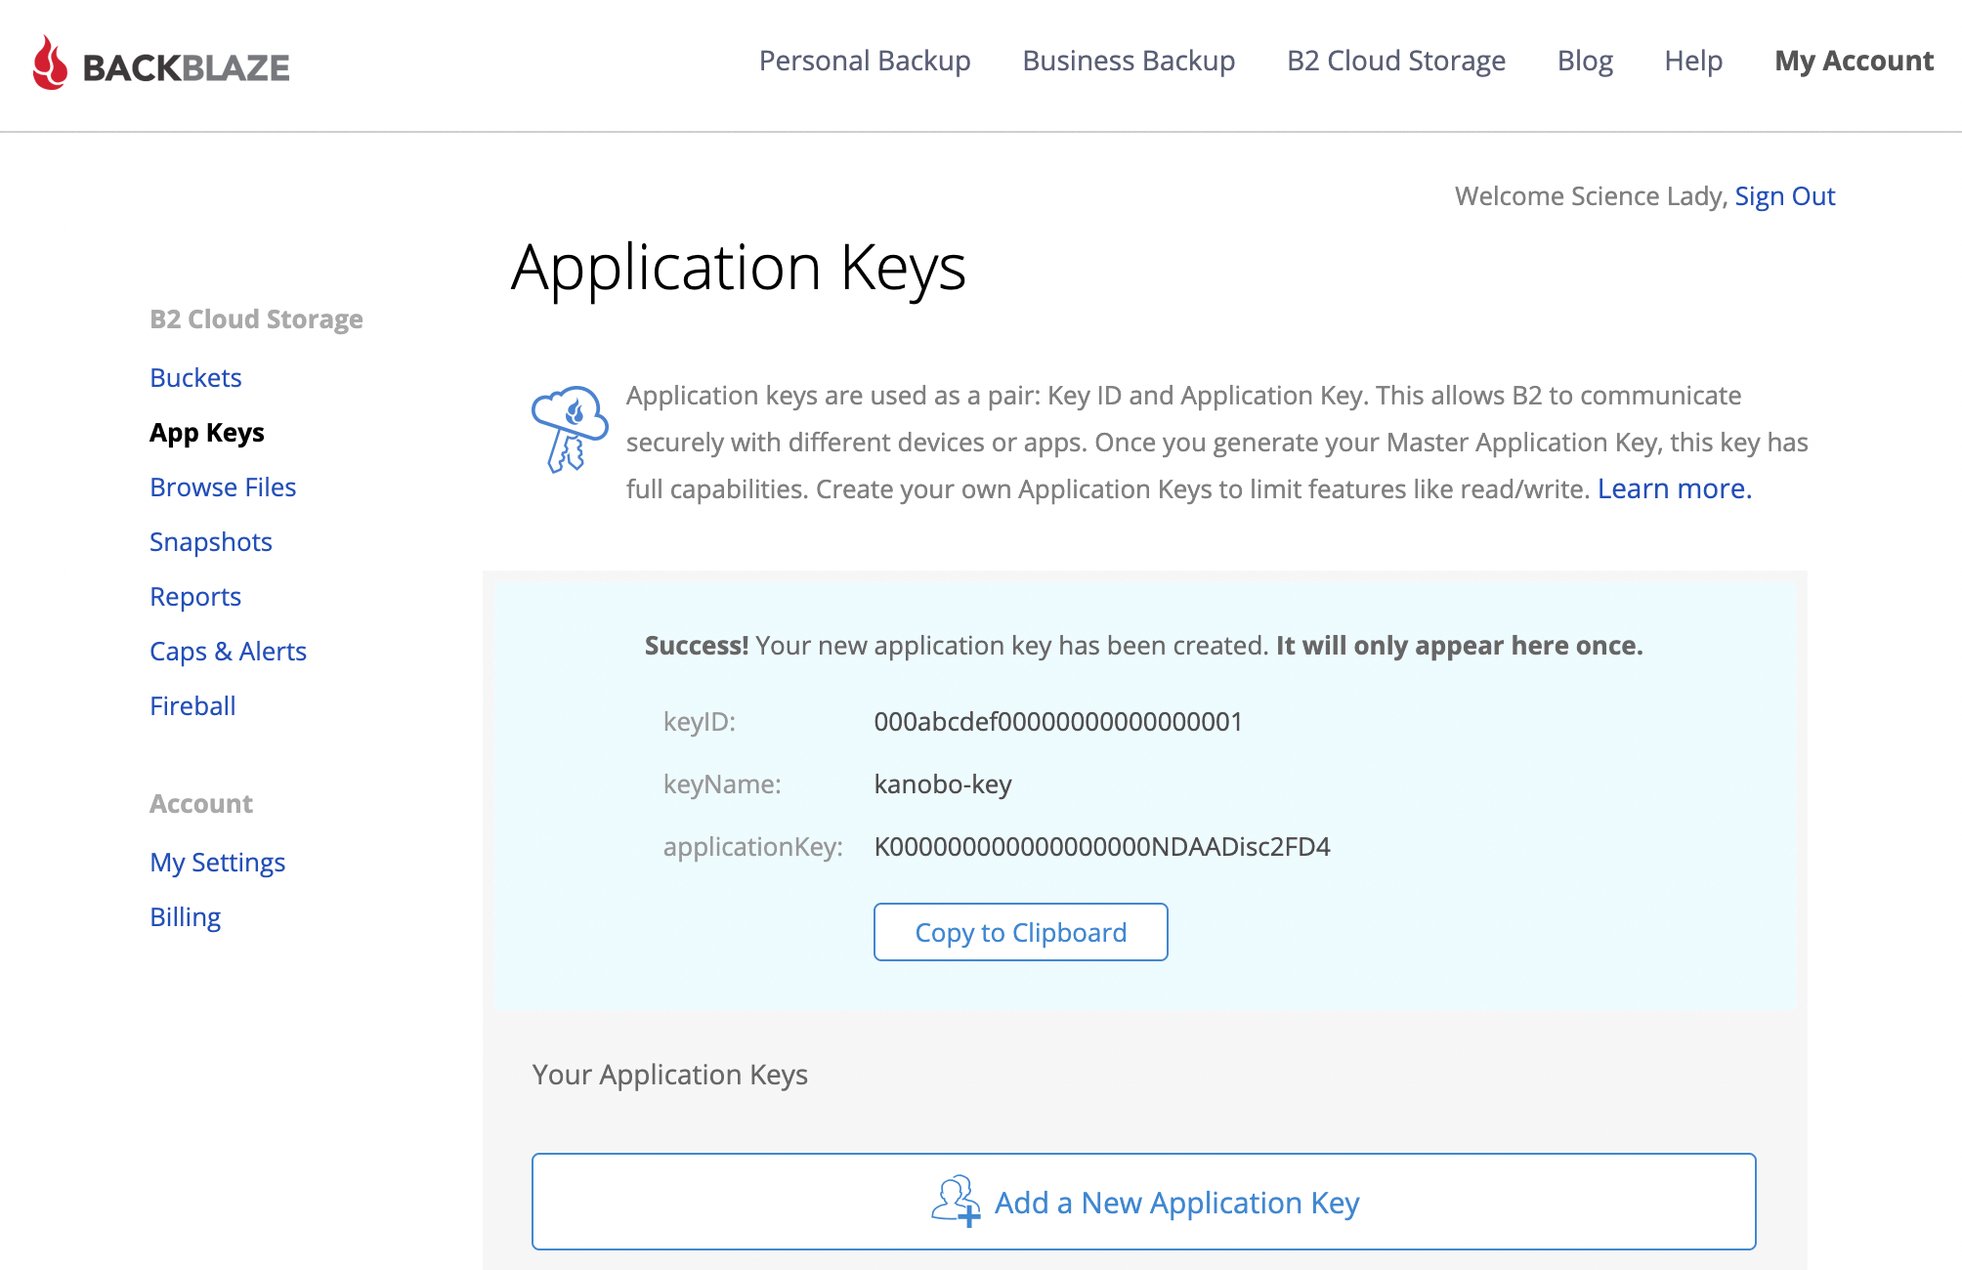
Task: Open the Help menu
Action: [1693, 61]
